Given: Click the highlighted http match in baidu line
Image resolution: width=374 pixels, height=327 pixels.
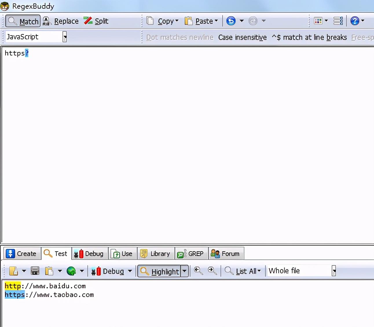Looking at the screenshot, I should (13, 286).
